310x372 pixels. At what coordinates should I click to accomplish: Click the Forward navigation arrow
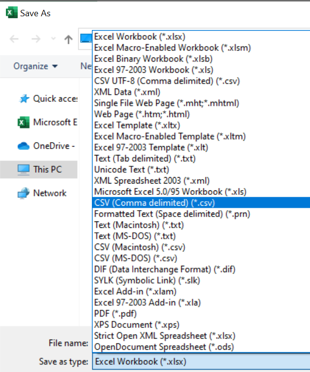coord(36,39)
